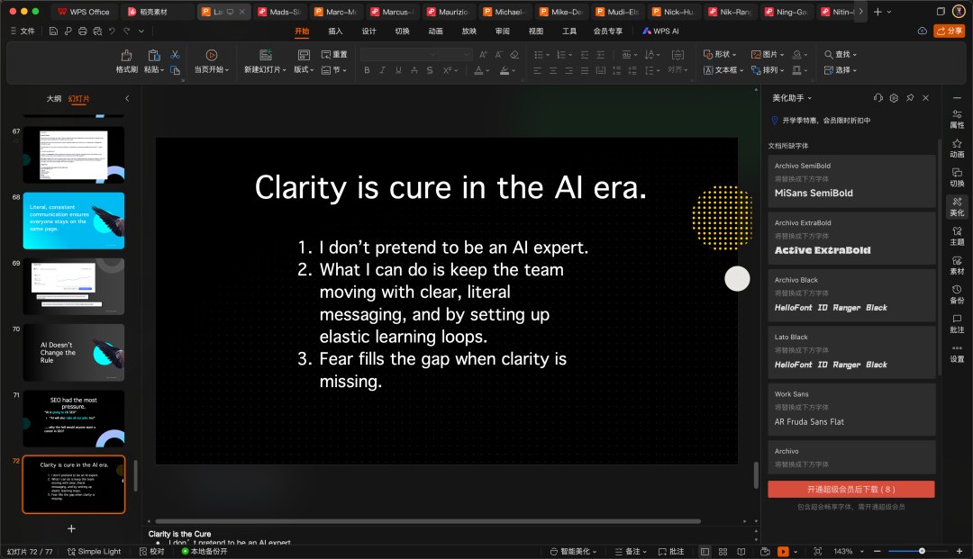The height and width of the screenshot is (559, 973).
Task: Toggle Bold formatting
Action: click(x=367, y=70)
